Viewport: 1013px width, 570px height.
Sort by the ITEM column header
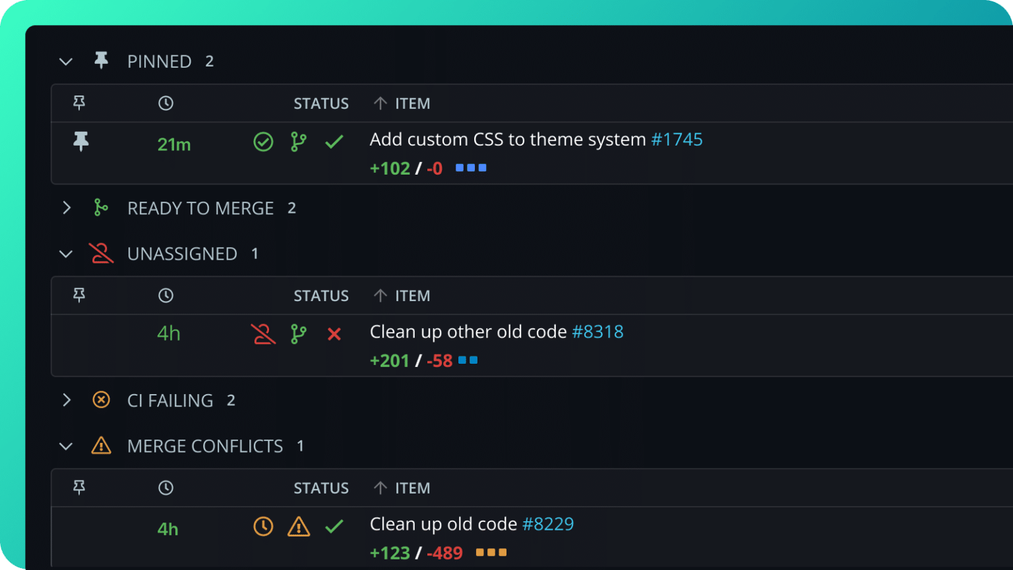(414, 103)
